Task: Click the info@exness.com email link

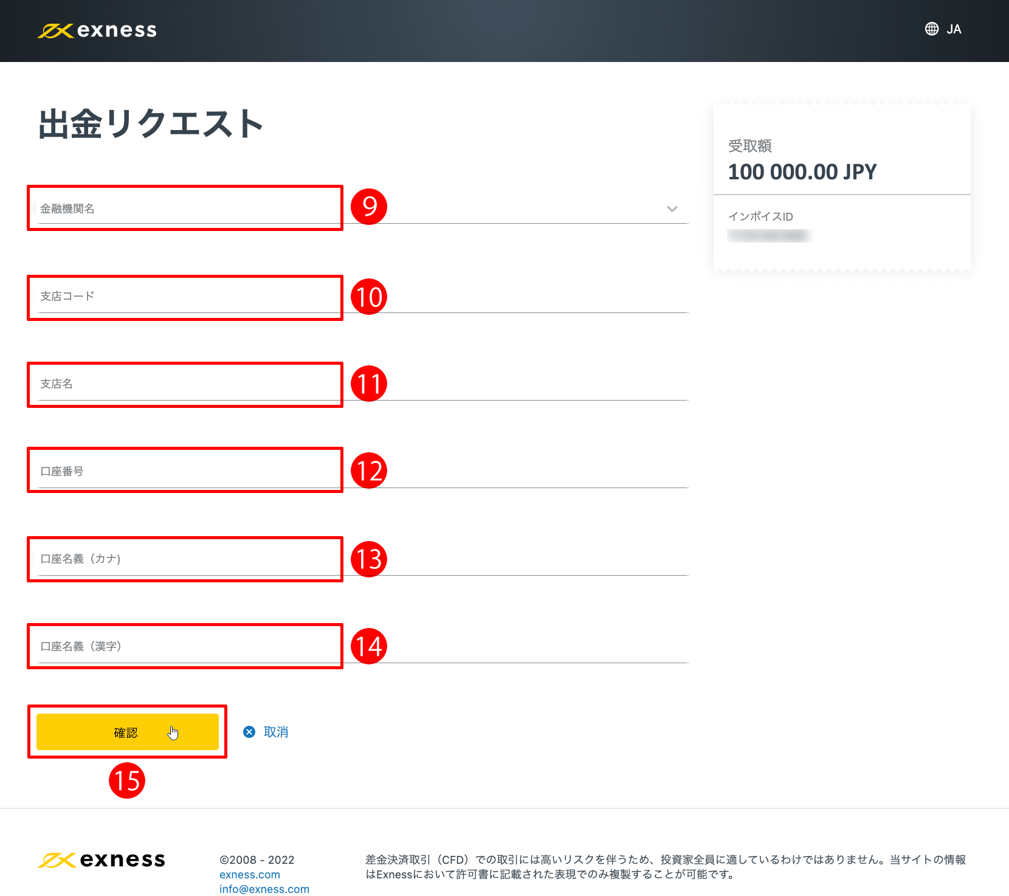Action: (x=265, y=889)
